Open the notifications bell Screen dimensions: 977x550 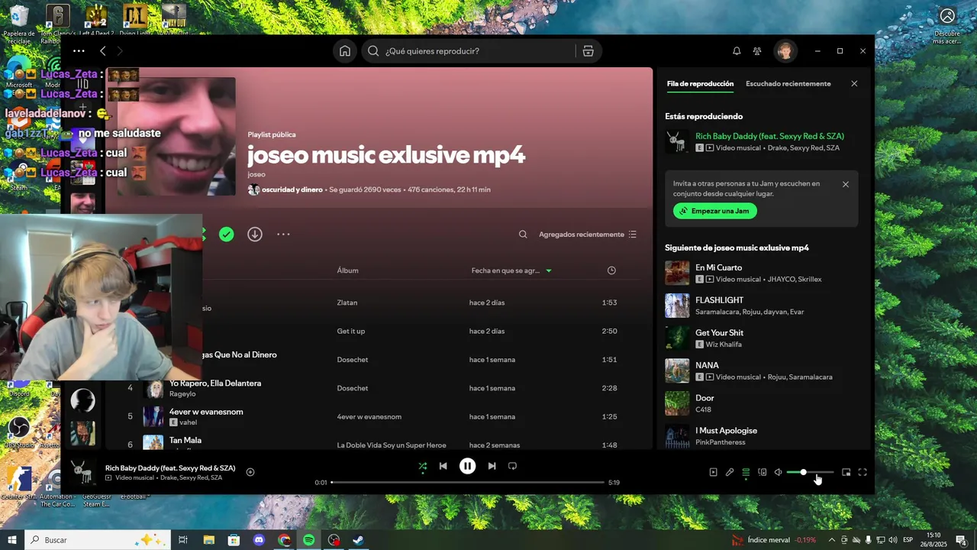point(737,51)
